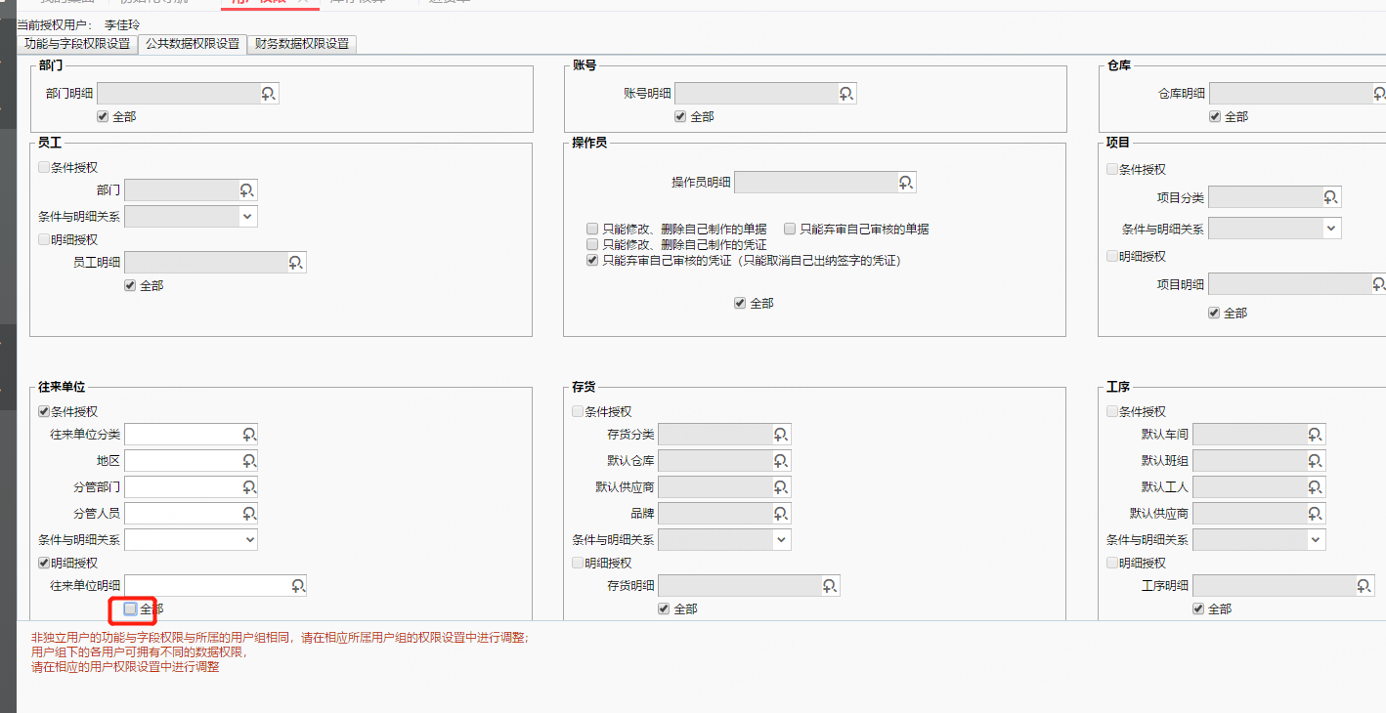Uncheck 全部 in the 工序 group
Viewport: 1386px width, 713px height.
1199,608
